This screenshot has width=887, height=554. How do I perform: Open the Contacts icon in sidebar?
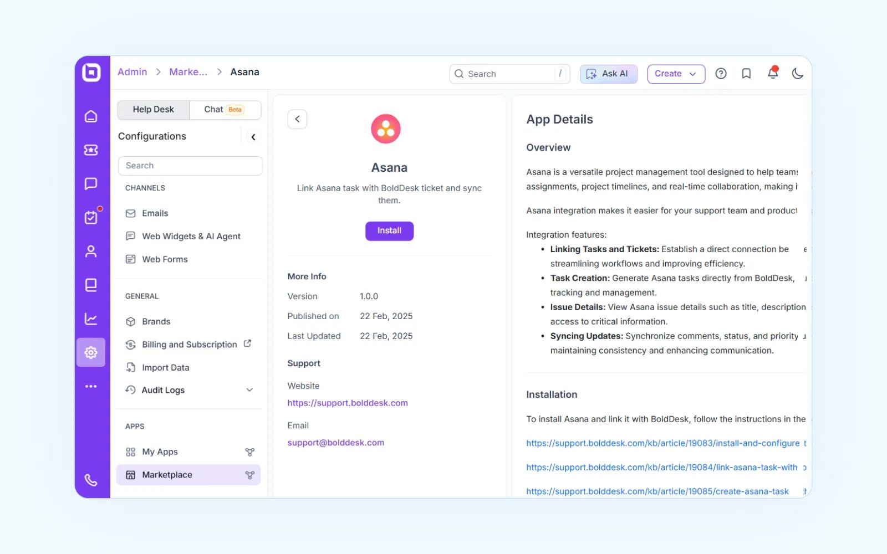tap(91, 252)
